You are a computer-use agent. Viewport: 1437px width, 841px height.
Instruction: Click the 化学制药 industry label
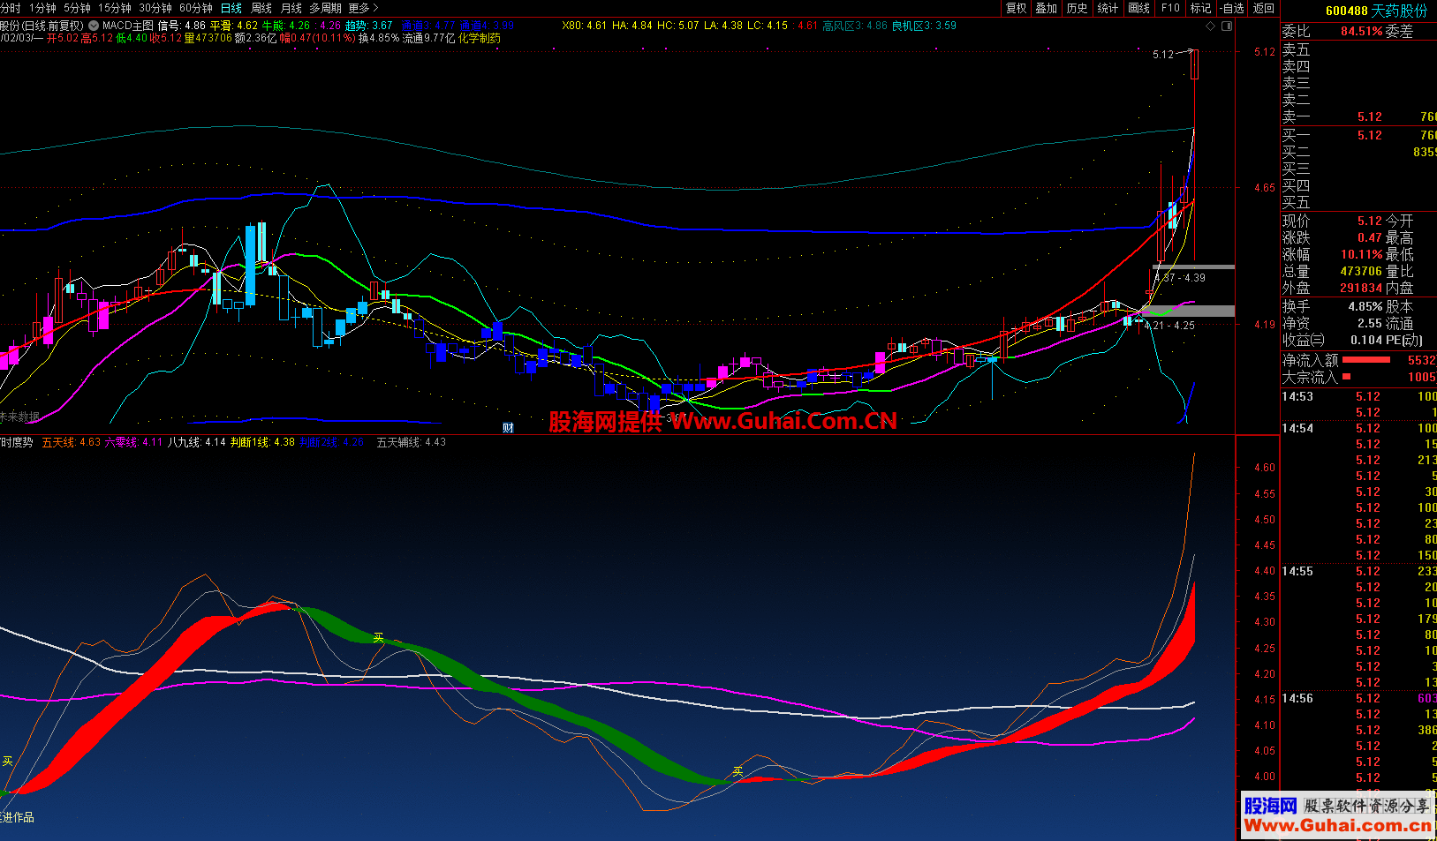coord(480,38)
